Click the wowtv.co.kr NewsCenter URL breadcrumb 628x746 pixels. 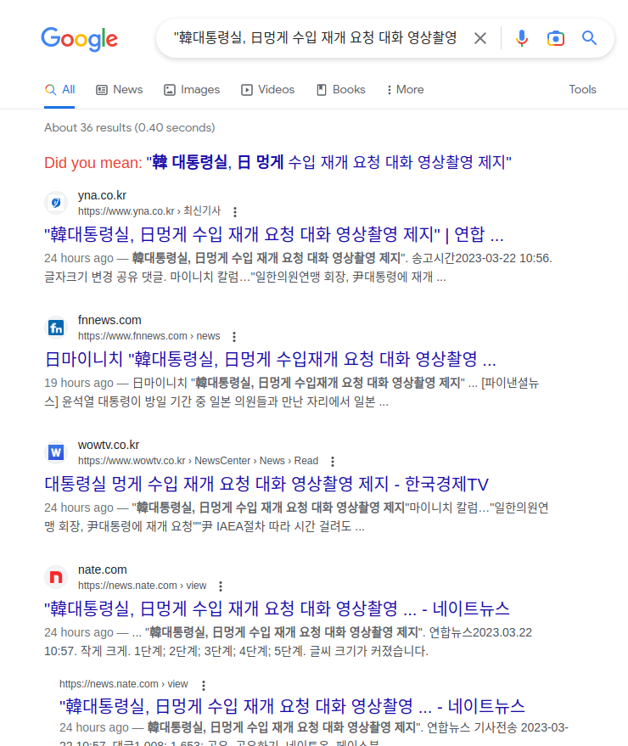coord(198,461)
